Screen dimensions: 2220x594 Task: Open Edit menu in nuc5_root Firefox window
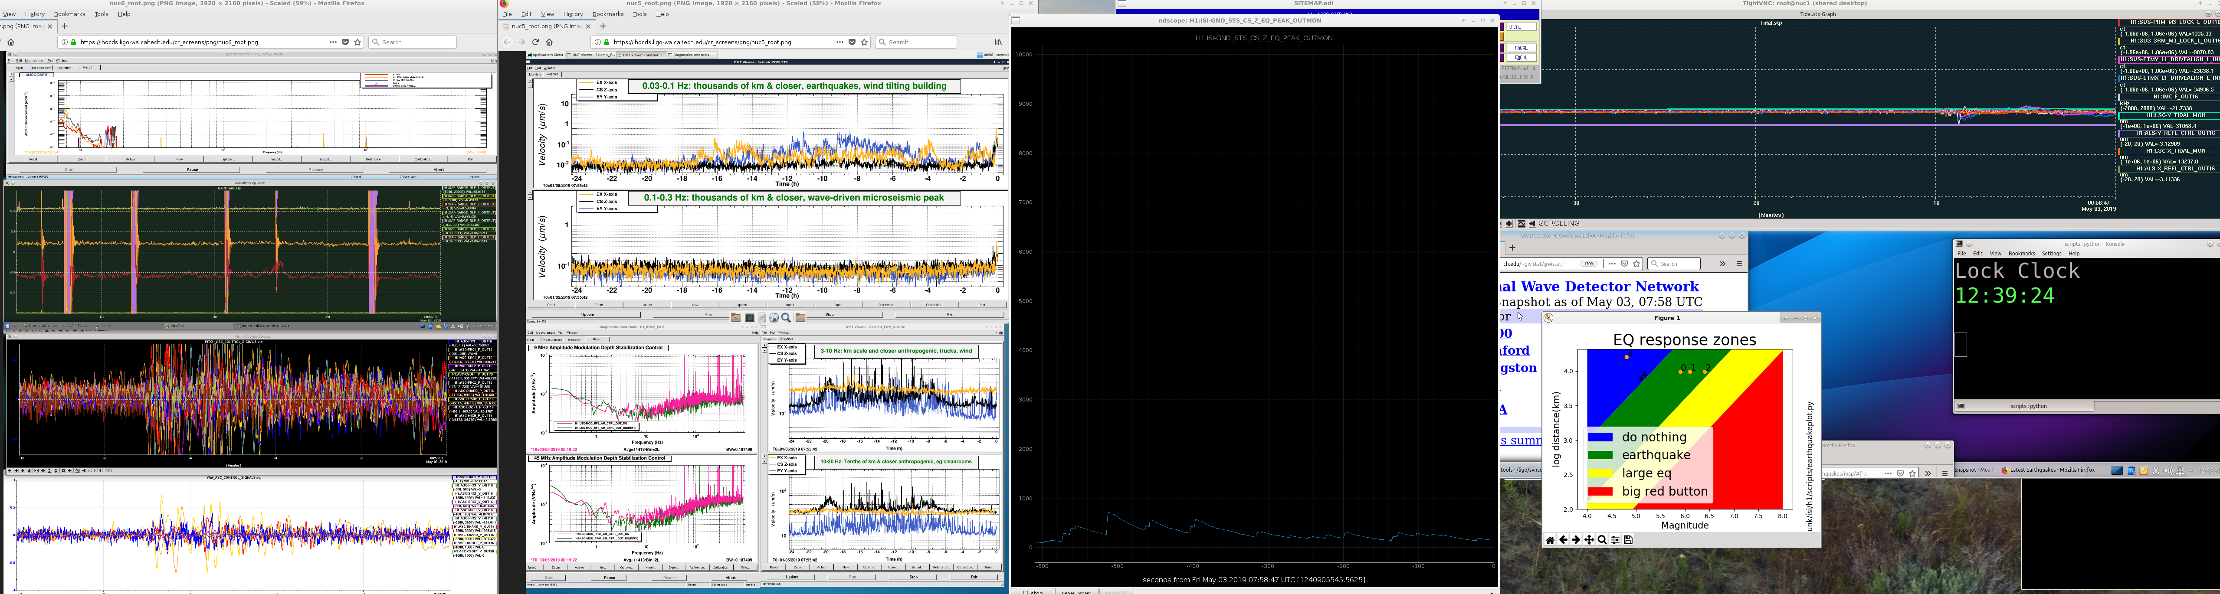click(526, 14)
